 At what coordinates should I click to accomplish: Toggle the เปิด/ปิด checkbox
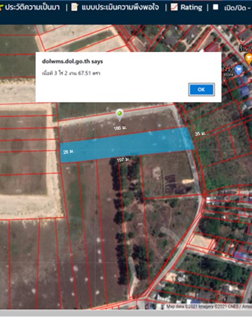pos(216,7)
